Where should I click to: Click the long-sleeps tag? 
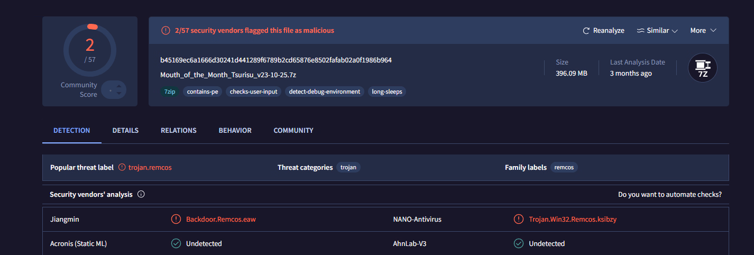387,92
